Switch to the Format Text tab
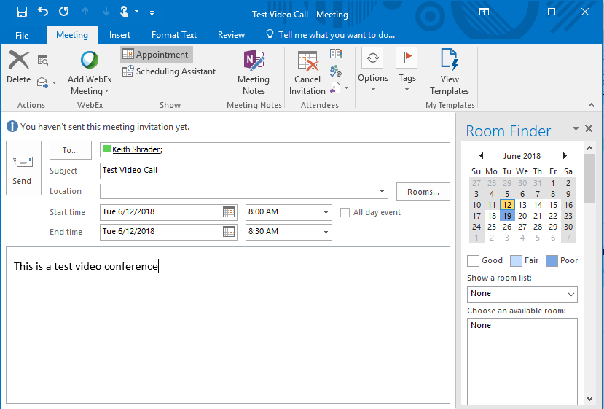This screenshot has height=409, width=604. point(174,35)
